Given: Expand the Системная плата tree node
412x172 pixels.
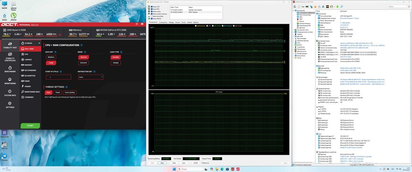Looking at the screenshot, I should (x=294, y=30).
